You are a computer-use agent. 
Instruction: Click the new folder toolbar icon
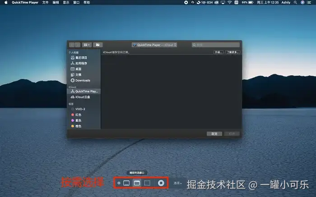98,45
